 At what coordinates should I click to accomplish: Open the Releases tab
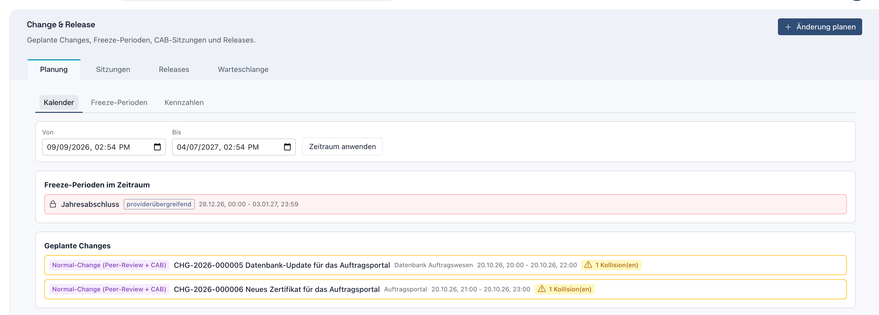pyautogui.click(x=174, y=69)
